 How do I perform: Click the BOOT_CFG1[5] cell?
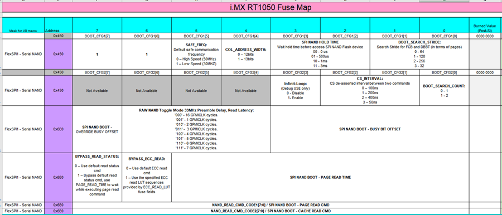click(196, 36)
